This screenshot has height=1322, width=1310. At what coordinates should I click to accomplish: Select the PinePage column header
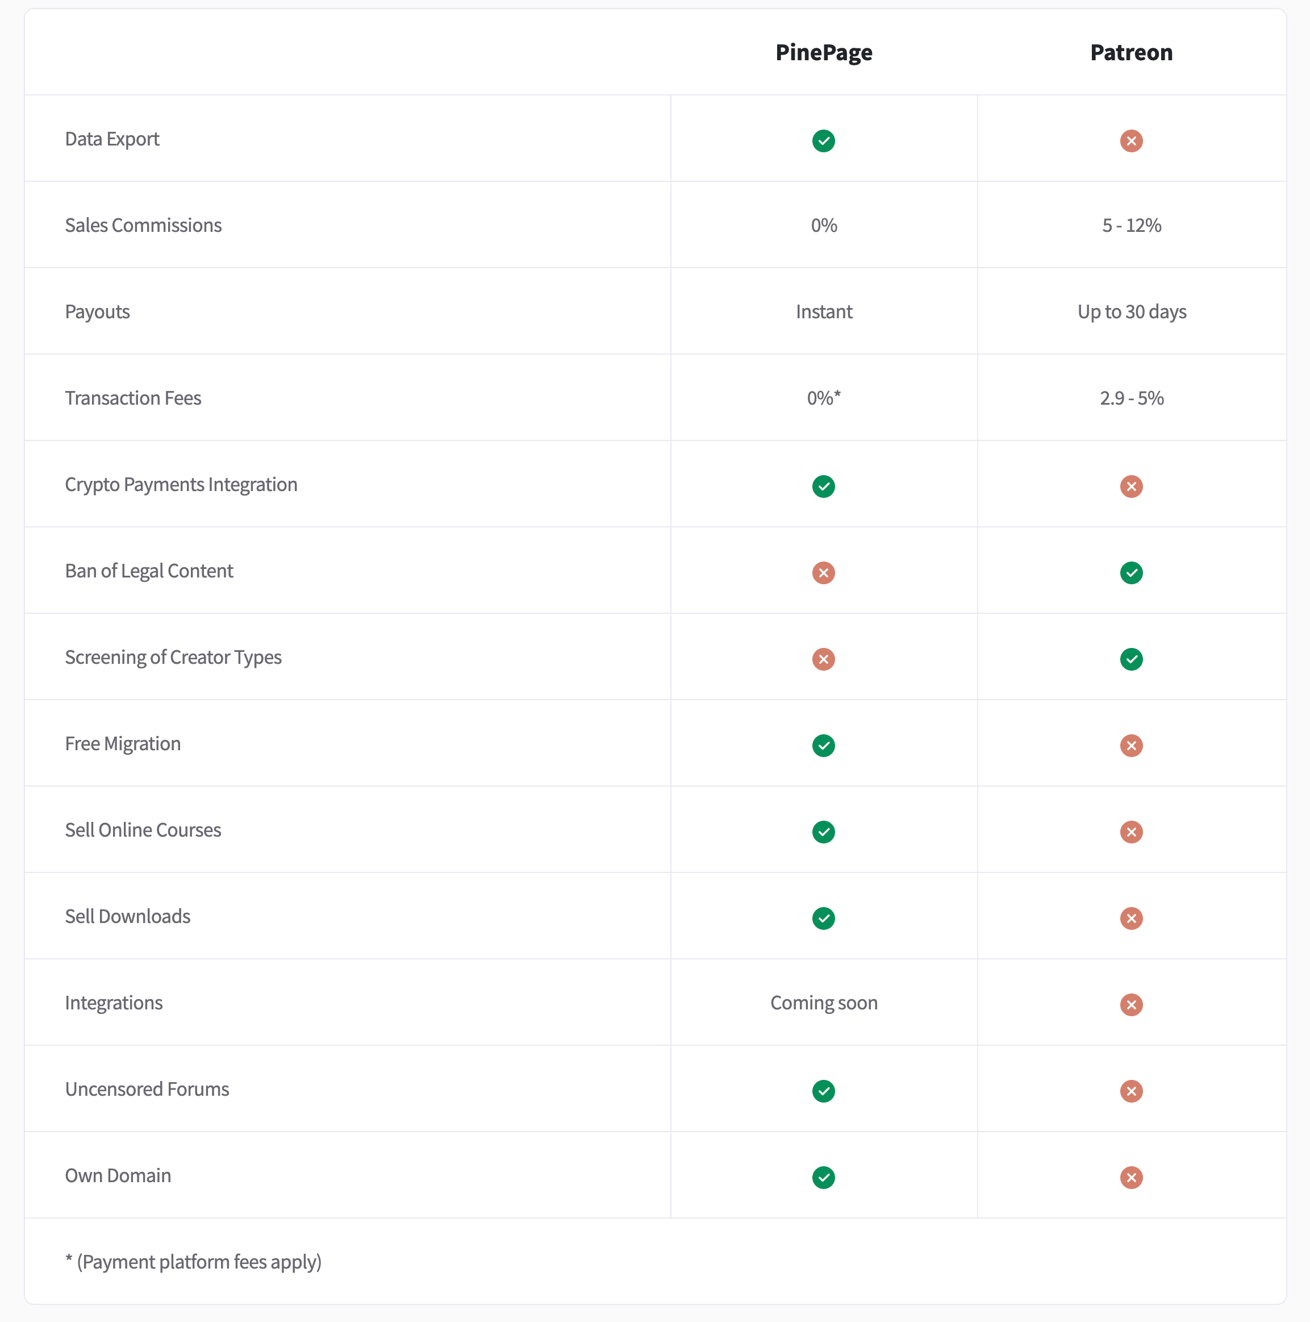tap(824, 53)
